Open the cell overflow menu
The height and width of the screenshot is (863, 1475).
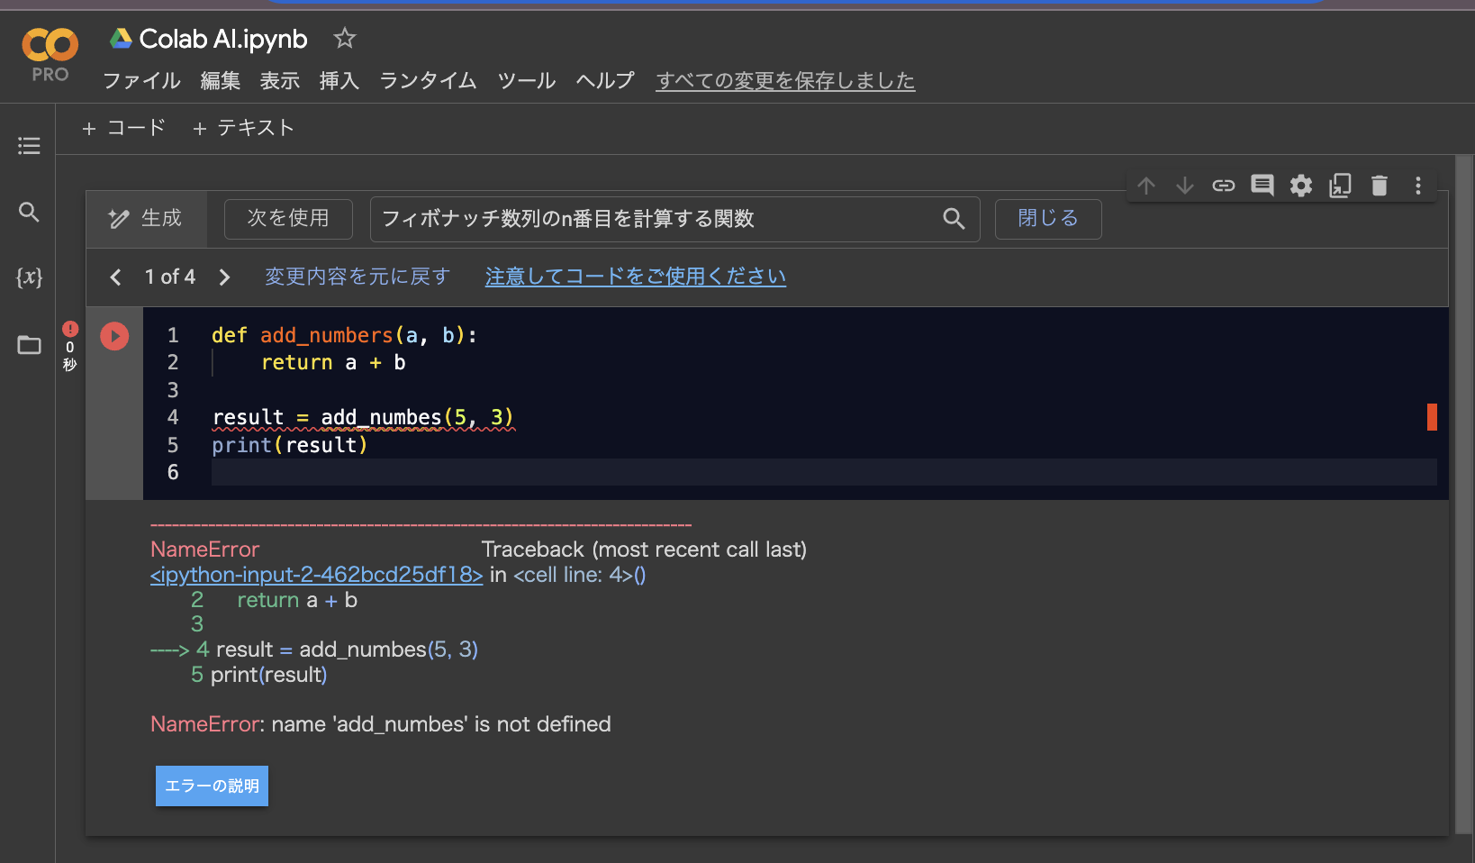coord(1417,186)
